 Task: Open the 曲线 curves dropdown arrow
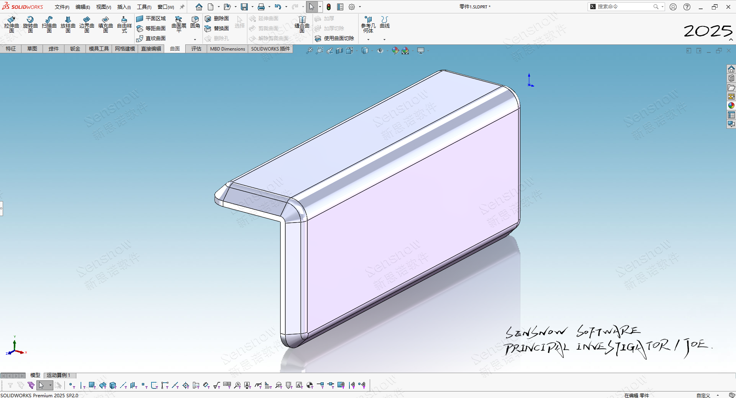[x=384, y=39]
